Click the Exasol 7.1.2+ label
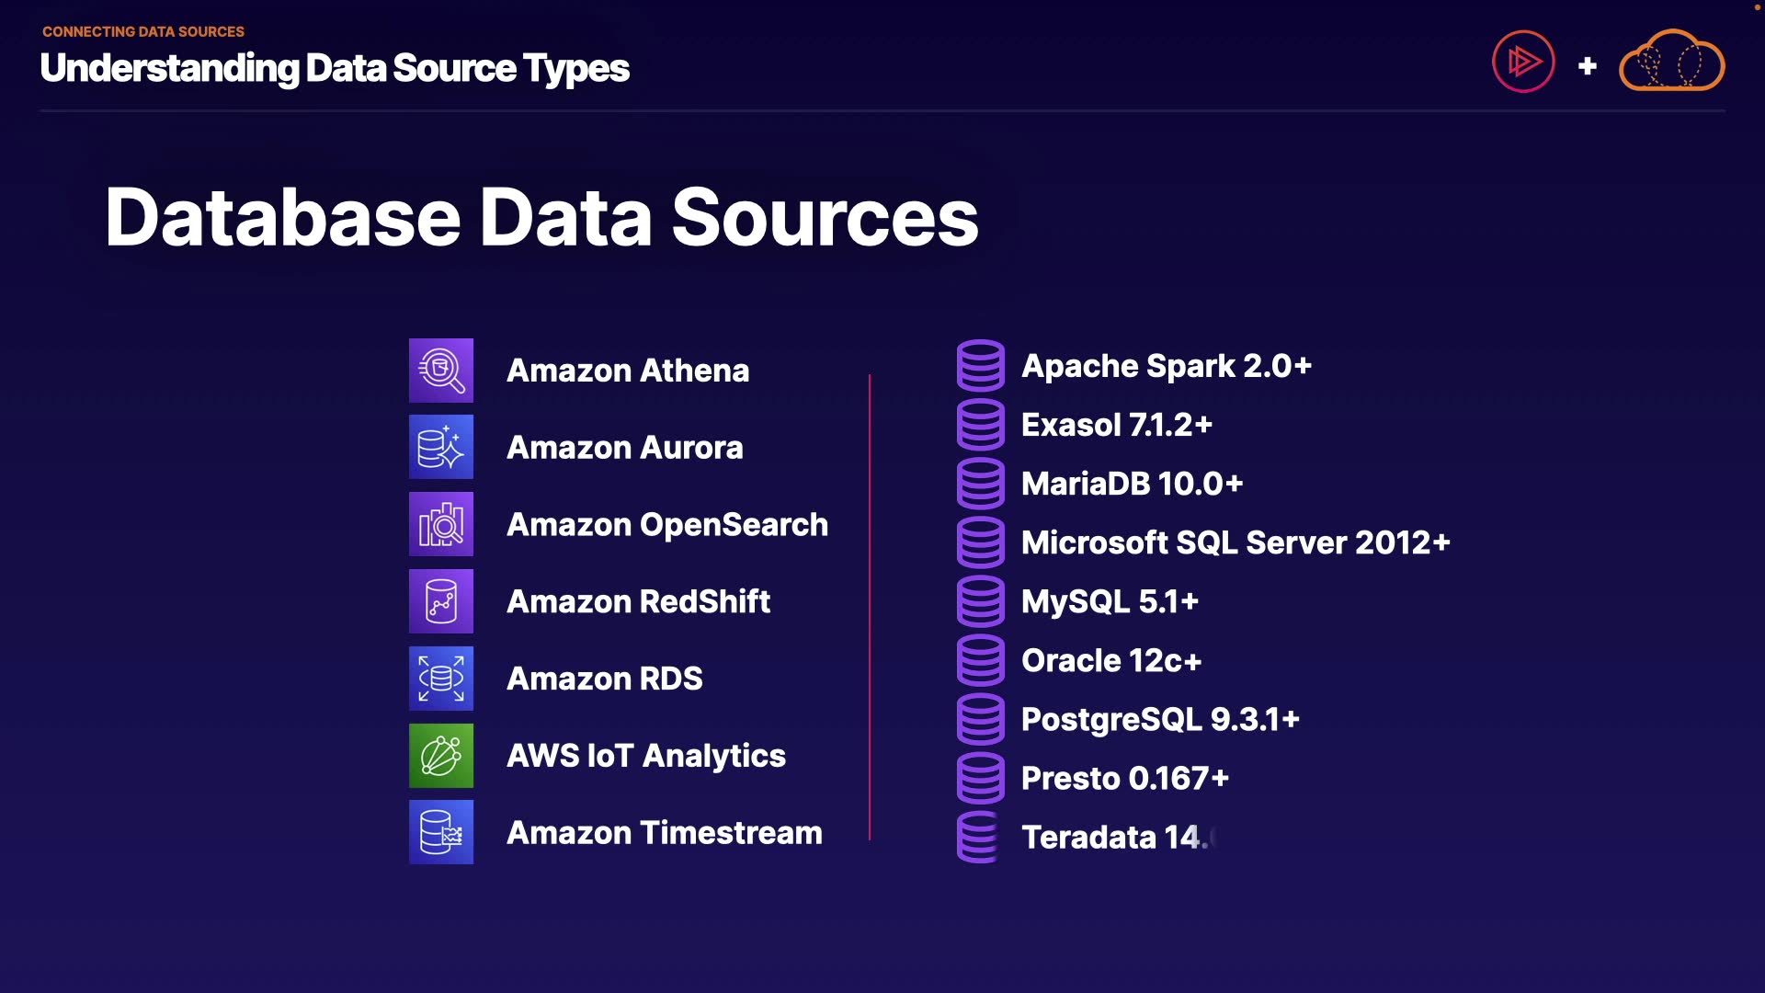The image size is (1765, 993). [1117, 425]
